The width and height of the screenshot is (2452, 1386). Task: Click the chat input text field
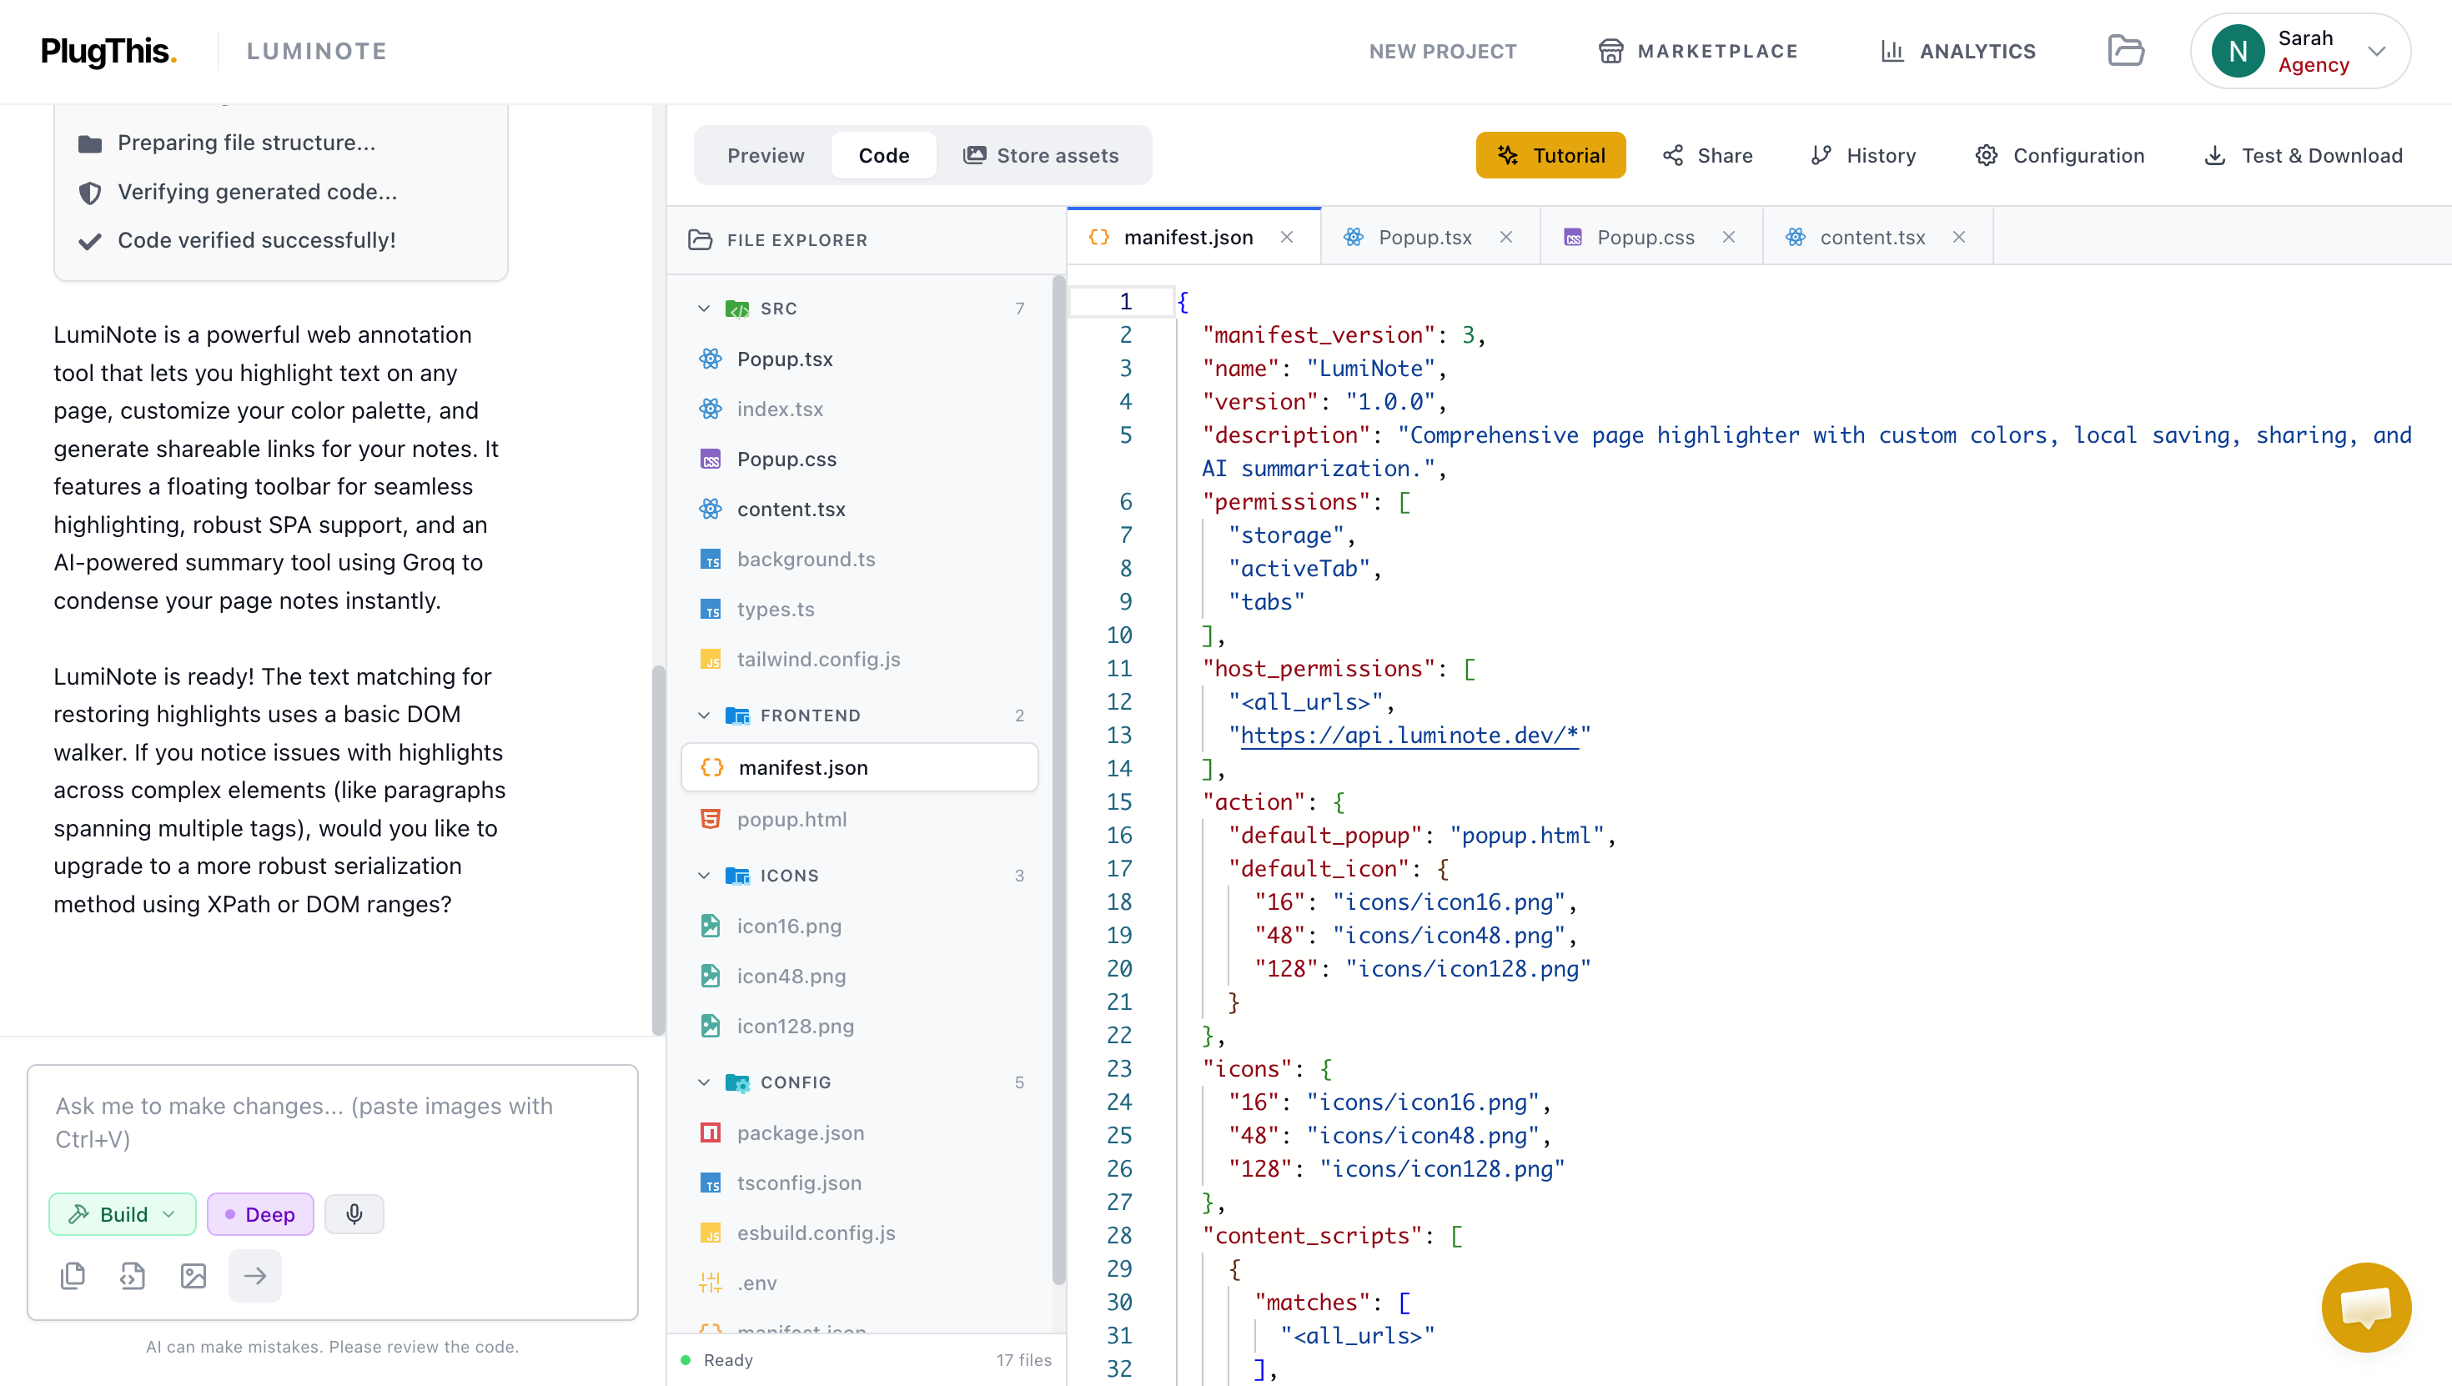coord(332,1122)
